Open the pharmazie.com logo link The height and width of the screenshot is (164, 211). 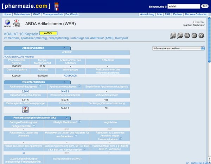point(26,6)
